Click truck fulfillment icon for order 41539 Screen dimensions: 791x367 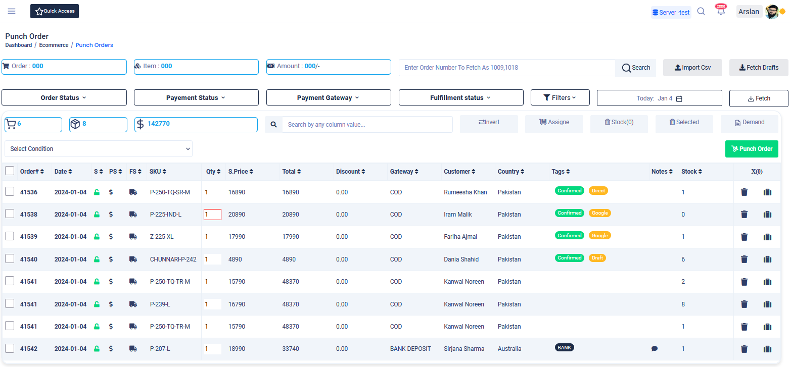coord(133,237)
